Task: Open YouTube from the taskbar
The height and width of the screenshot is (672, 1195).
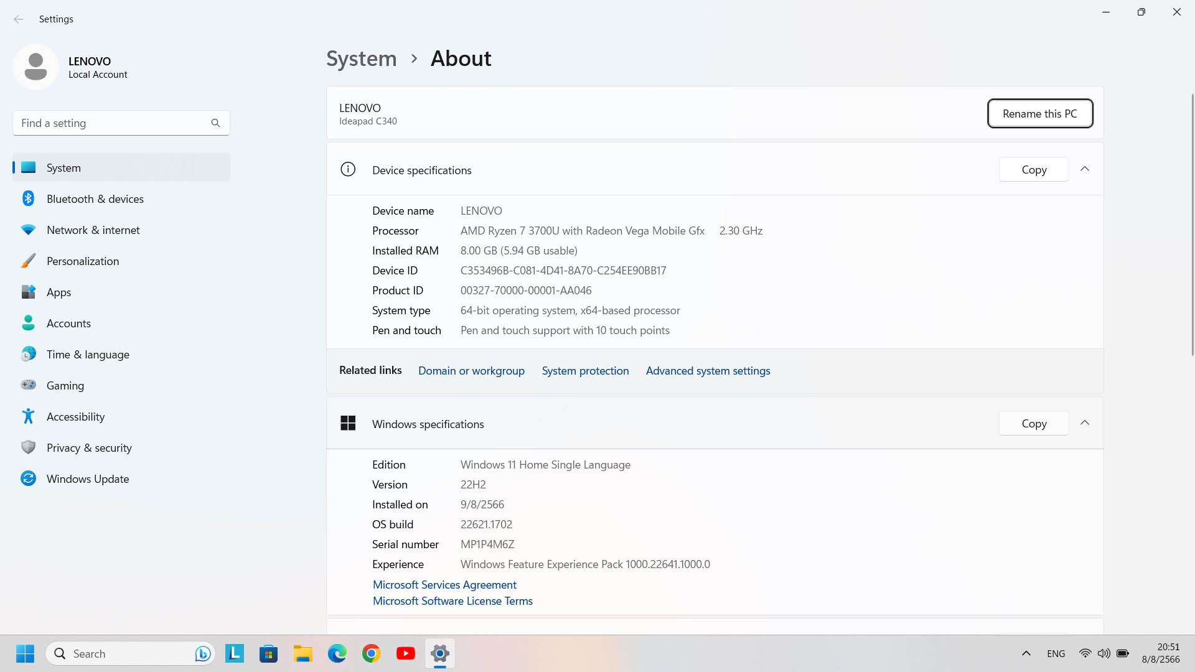Action: click(406, 653)
